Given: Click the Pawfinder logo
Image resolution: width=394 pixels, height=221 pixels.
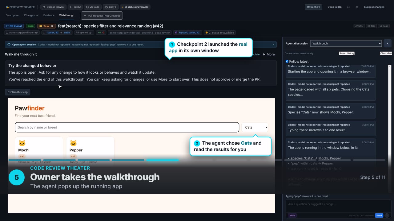Looking at the screenshot, I should coord(30,108).
